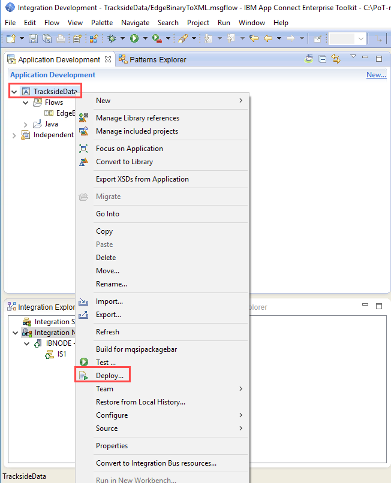Click the Print toolbar icon
This screenshot has width=391, height=483.
pyautogui.click(x=61, y=38)
